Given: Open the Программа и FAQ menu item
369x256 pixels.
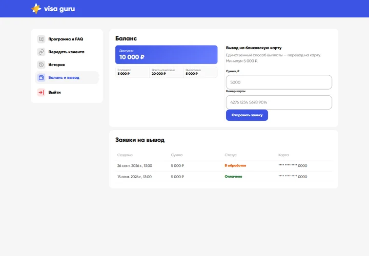Looking at the screenshot, I should pyautogui.click(x=67, y=39).
